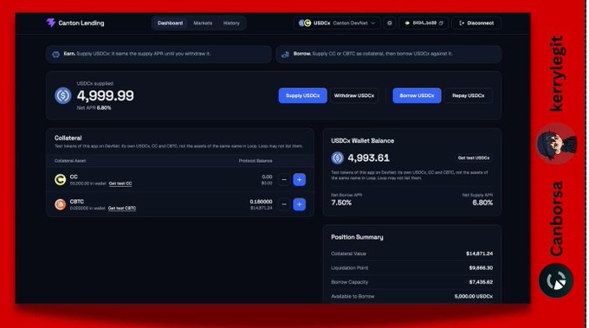
Task: Add CC collateral with plus button
Action: [x=300, y=180]
